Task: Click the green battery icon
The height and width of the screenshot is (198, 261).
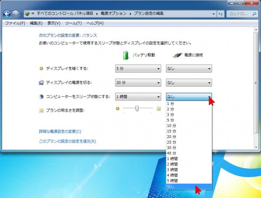Action: coord(126,55)
